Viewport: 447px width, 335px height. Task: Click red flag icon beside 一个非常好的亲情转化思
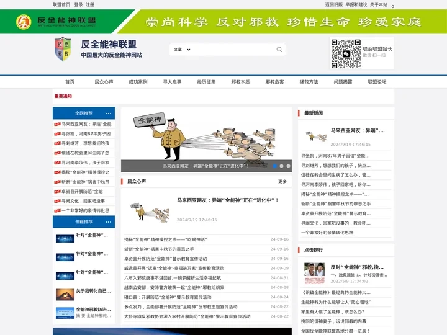(58, 211)
